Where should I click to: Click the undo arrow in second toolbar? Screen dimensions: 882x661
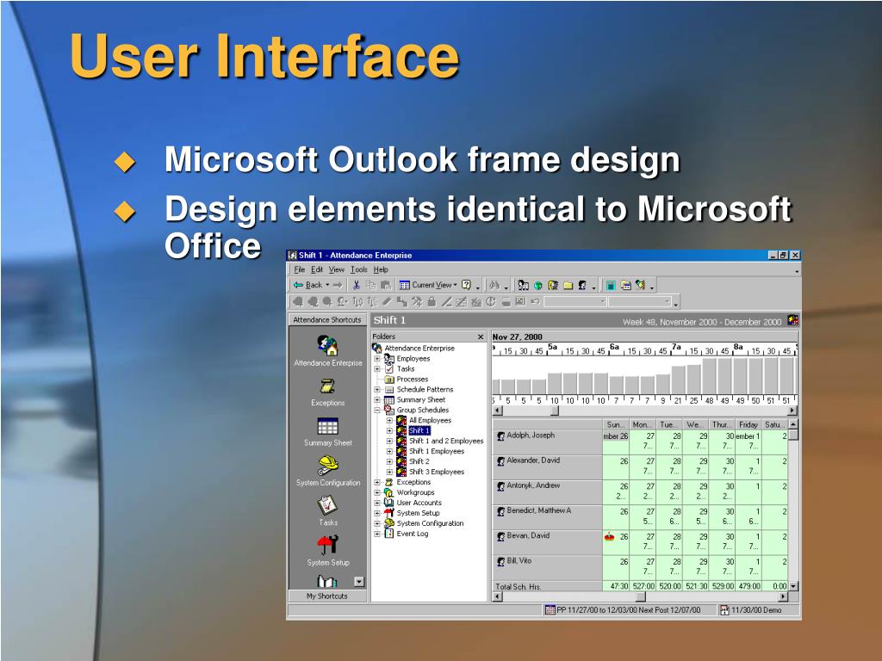535,302
